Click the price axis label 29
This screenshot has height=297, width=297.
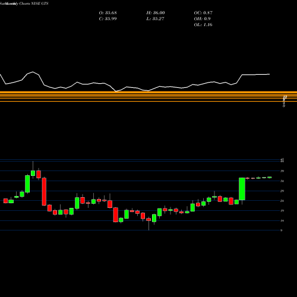click(x=282, y=191)
